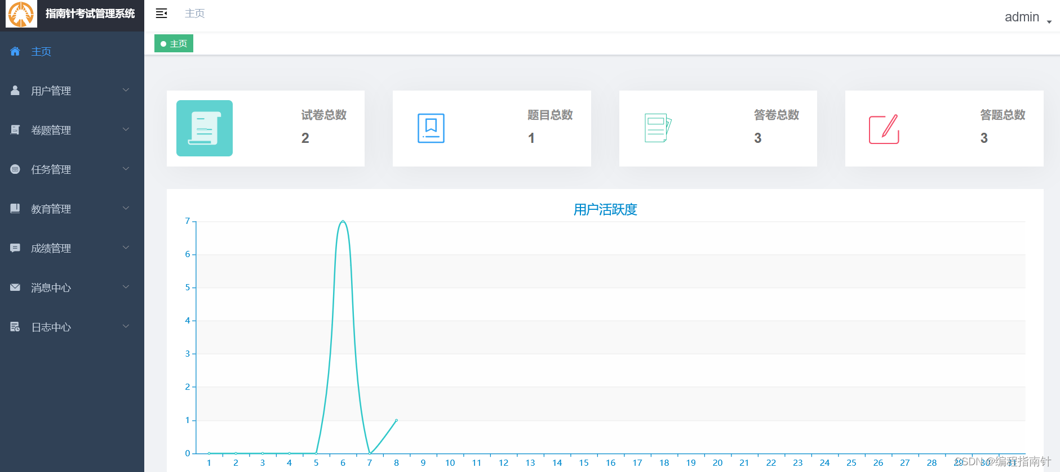Click the blue bookmark question count icon
1060x472 pixels.
tap(431, 128)
